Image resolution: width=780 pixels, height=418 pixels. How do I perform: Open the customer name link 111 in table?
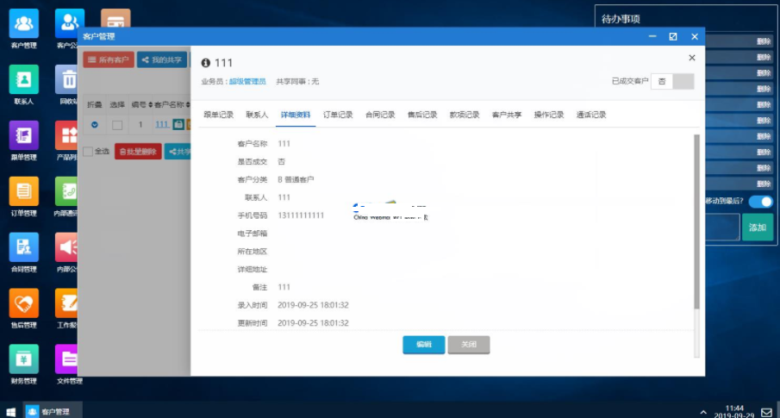pos(162,124)
